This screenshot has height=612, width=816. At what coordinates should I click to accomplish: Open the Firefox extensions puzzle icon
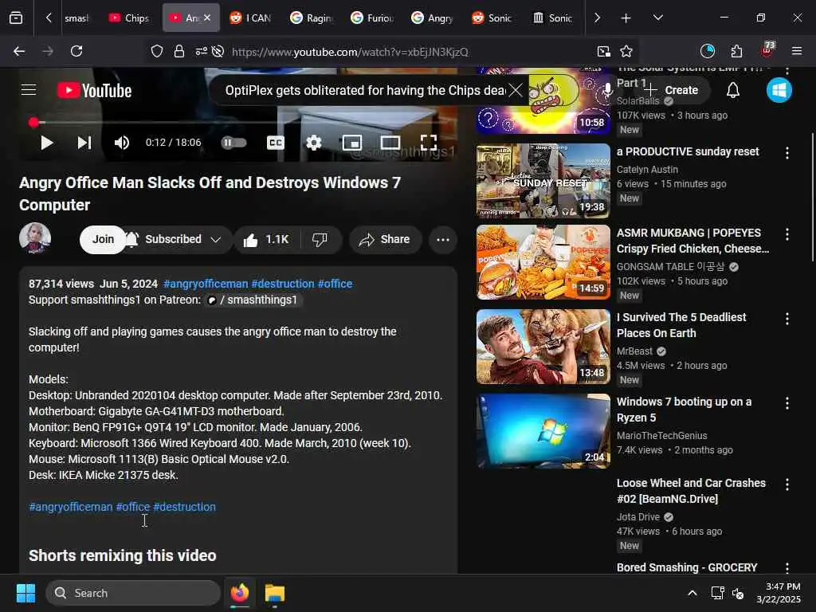coord(736,51)
